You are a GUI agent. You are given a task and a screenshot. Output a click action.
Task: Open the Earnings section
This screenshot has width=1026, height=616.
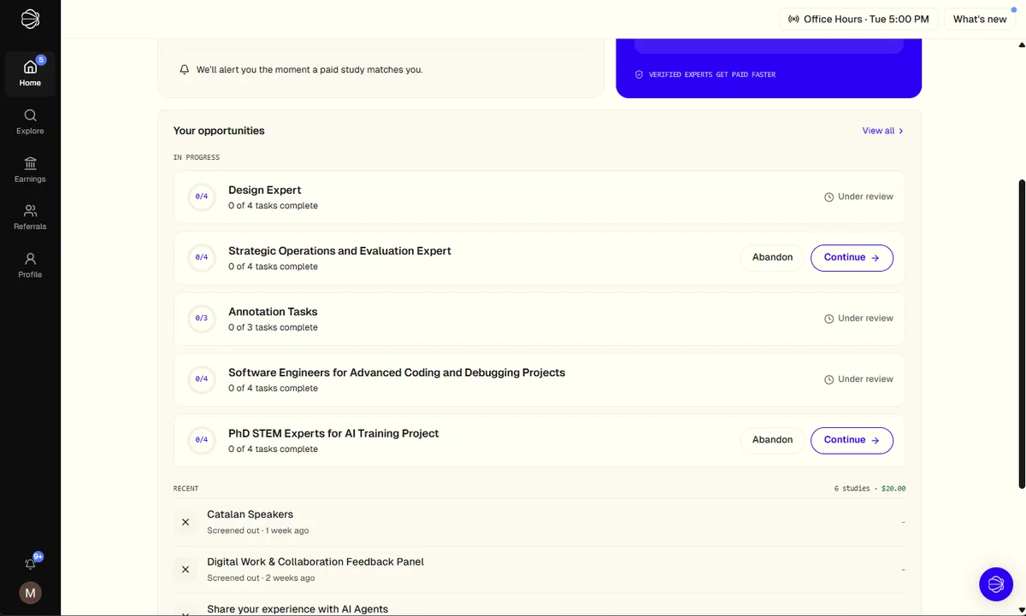30,169
